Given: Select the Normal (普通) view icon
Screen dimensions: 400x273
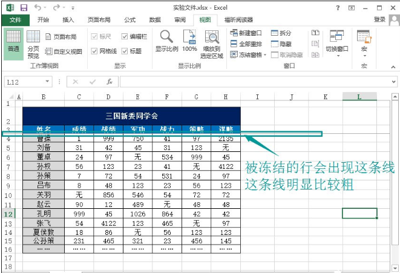Looking at the screenshot, I should 13,44.
